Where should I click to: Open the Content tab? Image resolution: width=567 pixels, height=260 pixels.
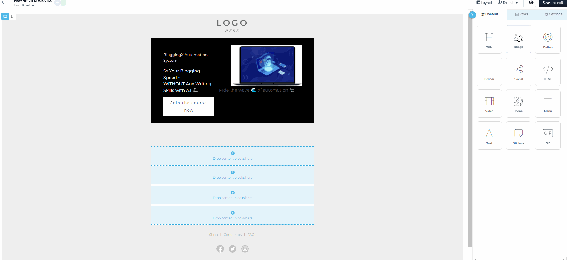coord(490,14)
